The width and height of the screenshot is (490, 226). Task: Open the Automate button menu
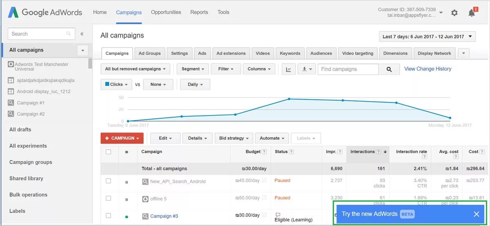tap(273, 138)
